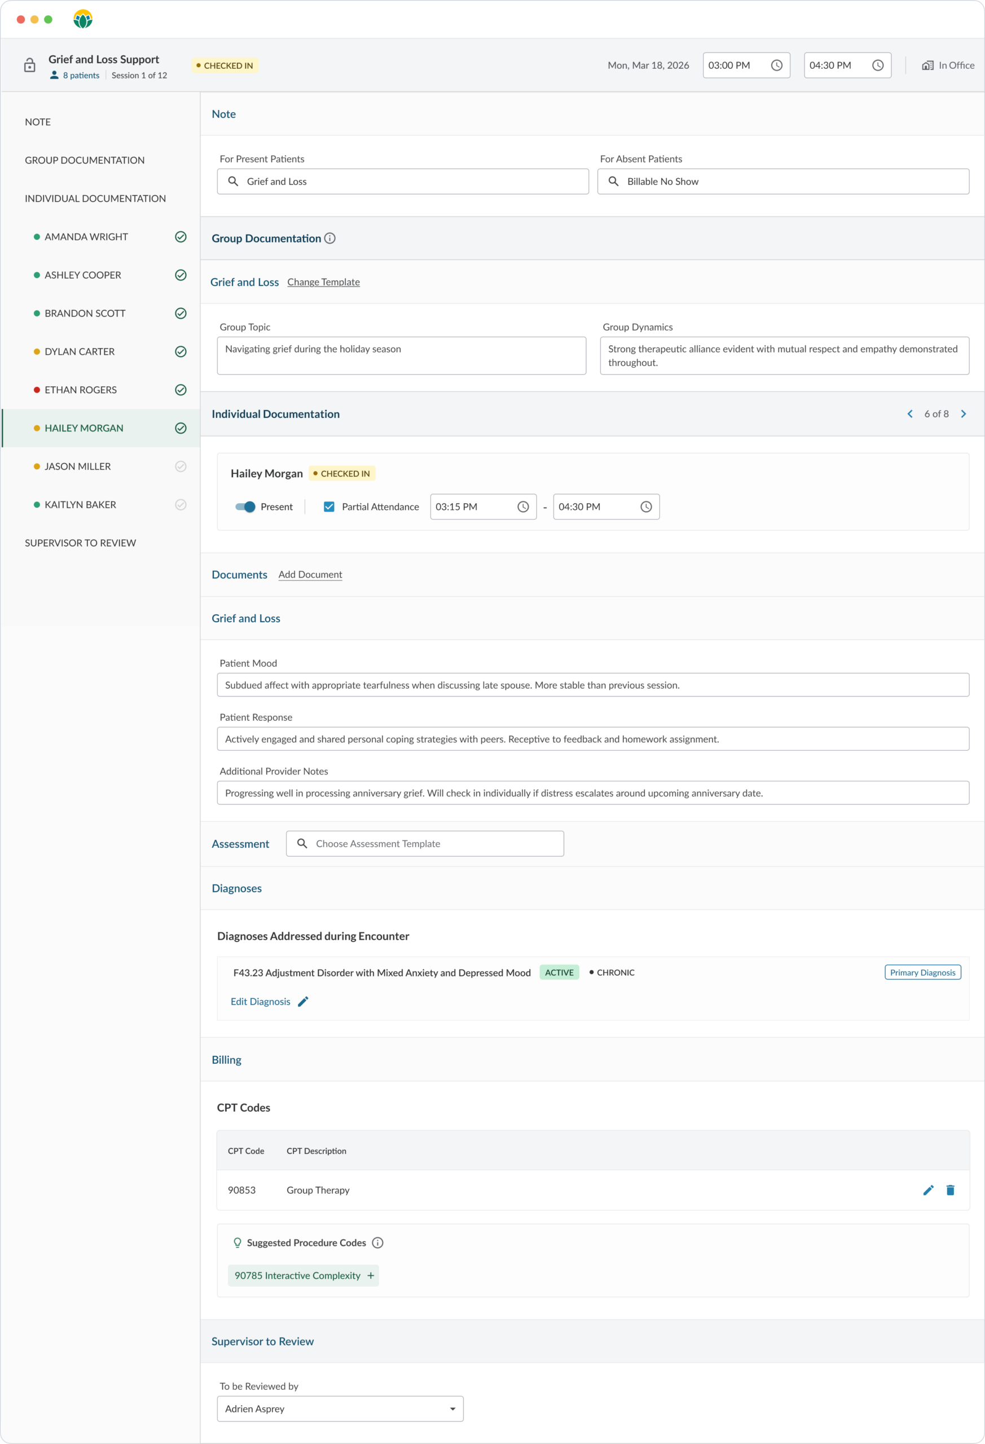Click the Add Document link
985x1444 pixels.
click(310, 575)
